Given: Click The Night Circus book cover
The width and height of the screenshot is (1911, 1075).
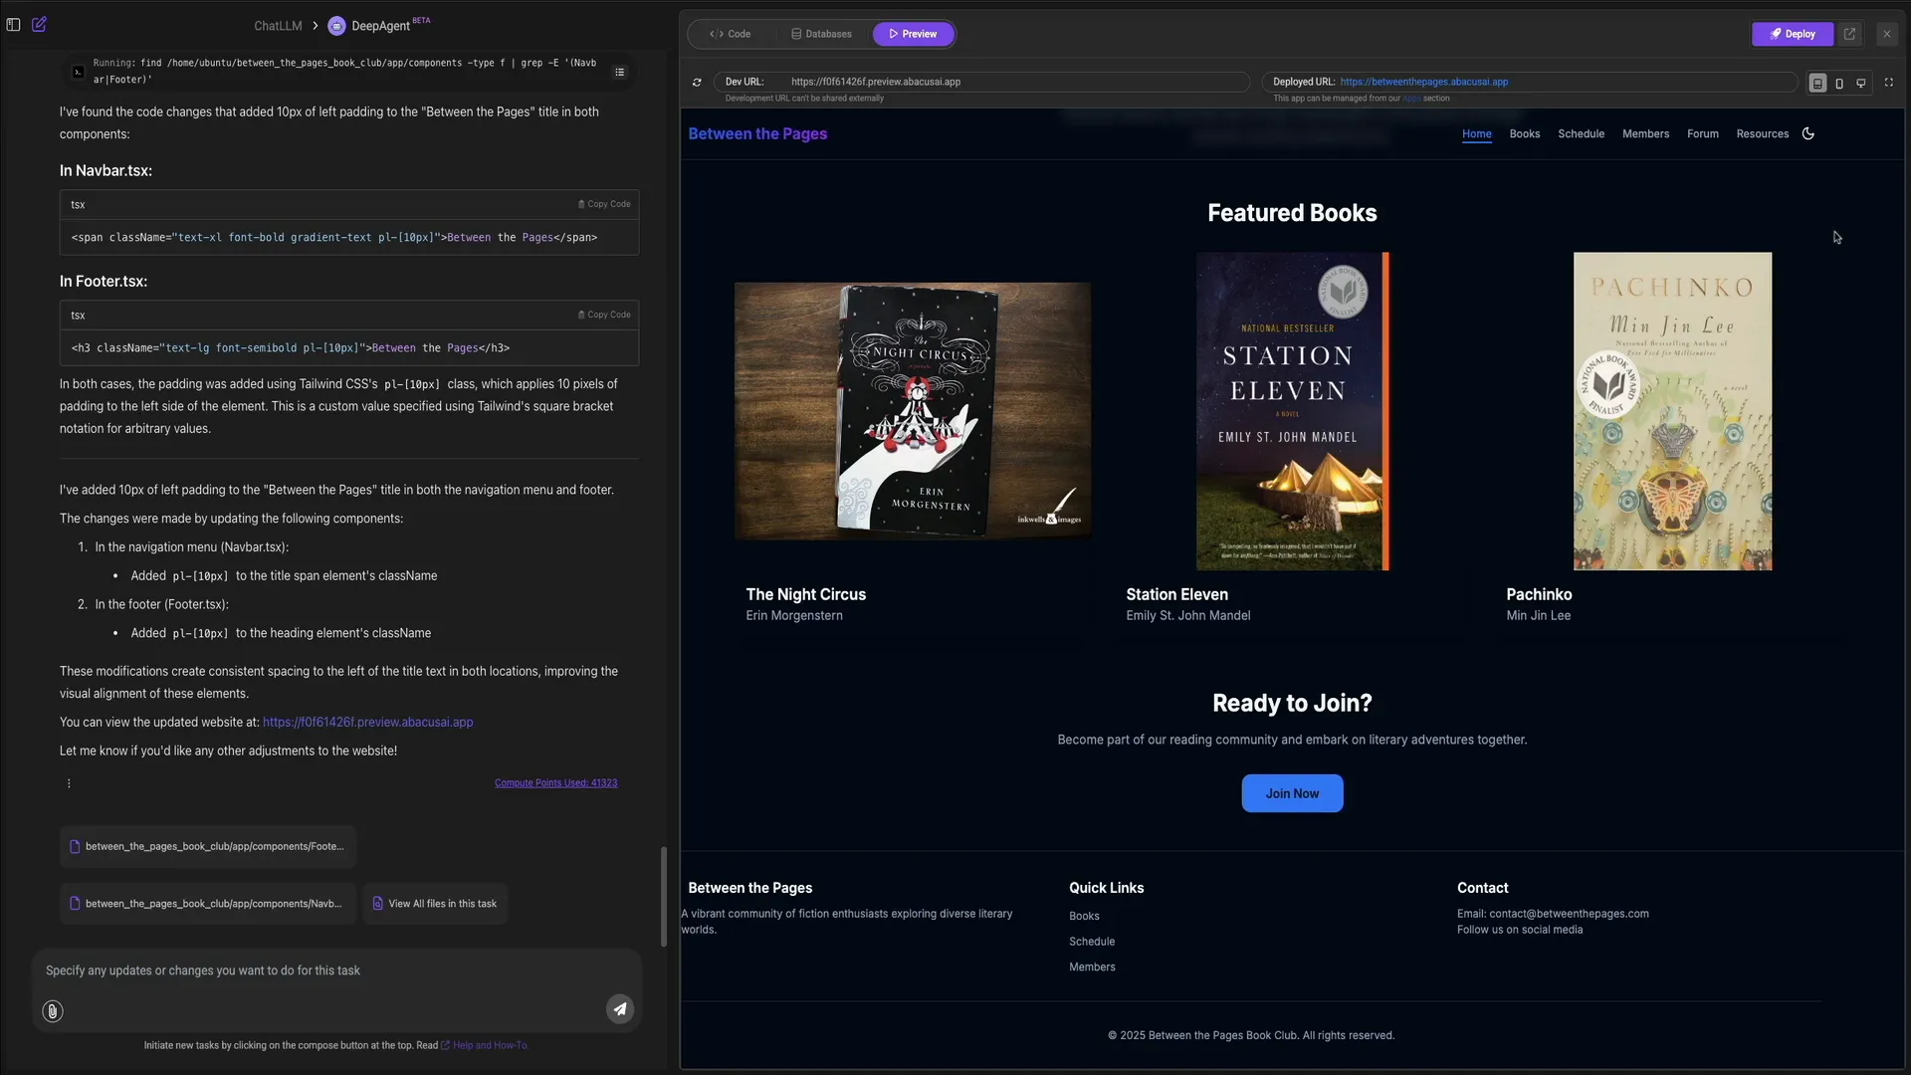Looking at the screenshot, I should (x=913, y=411).
